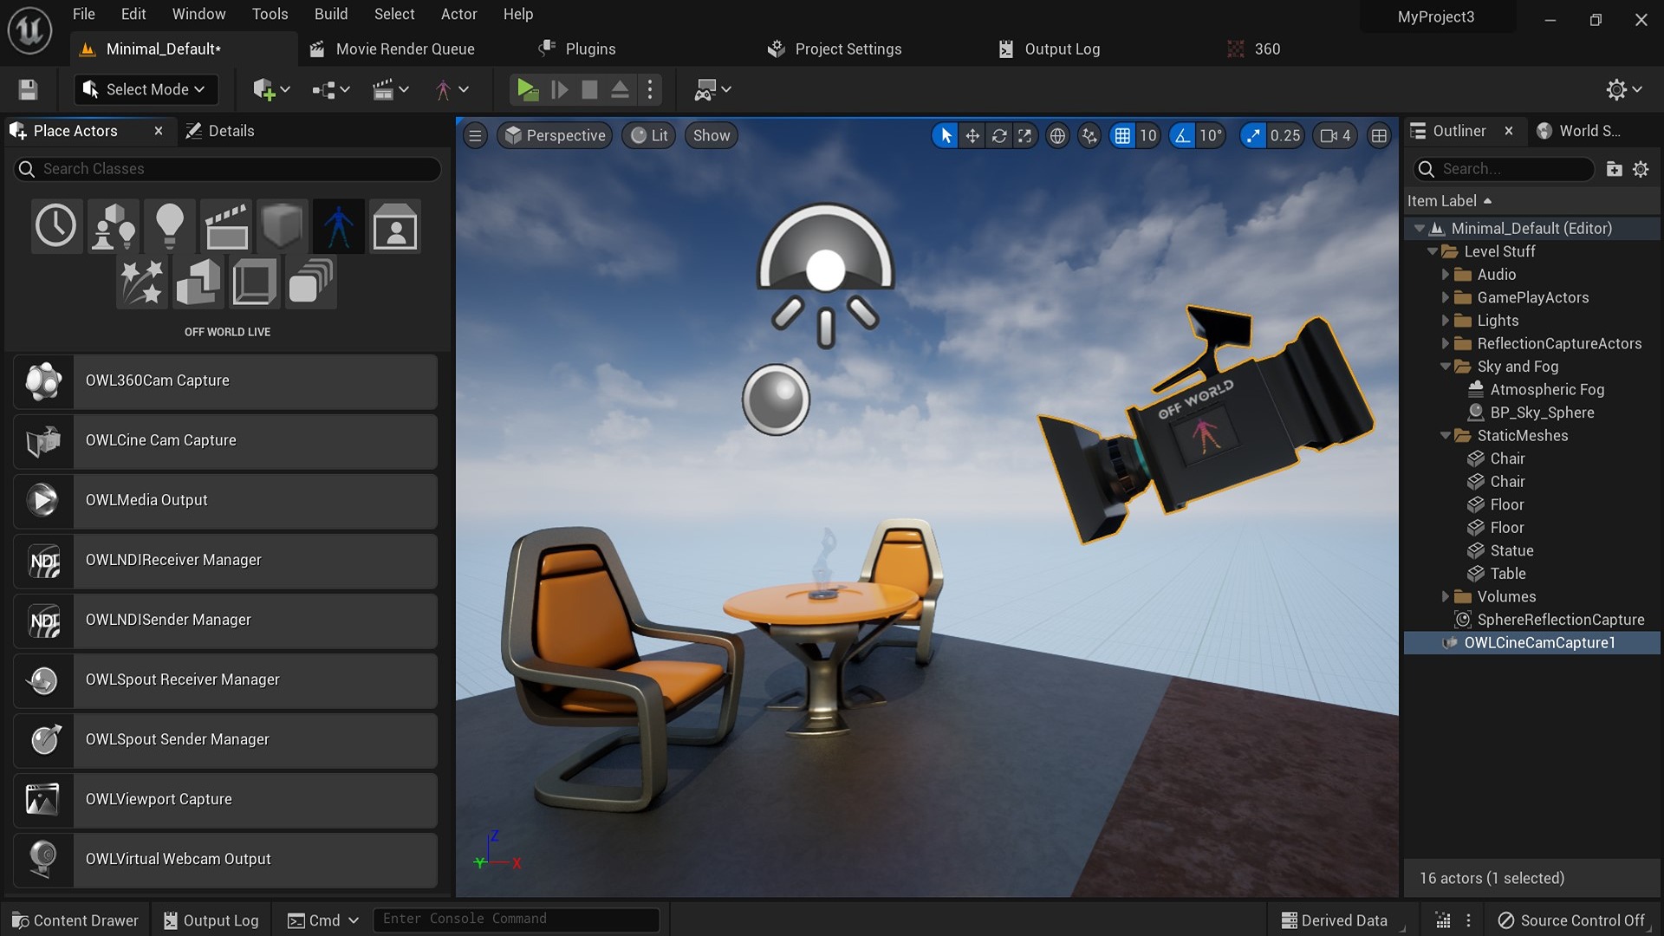Select the Cinematic category in Place Actors
The image size is (1664, 936).
(x=226, y=225)
